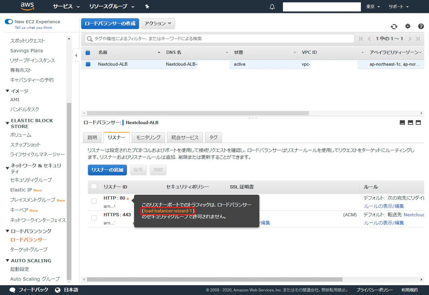Switch to the リスナー tab

coord(117,137)
